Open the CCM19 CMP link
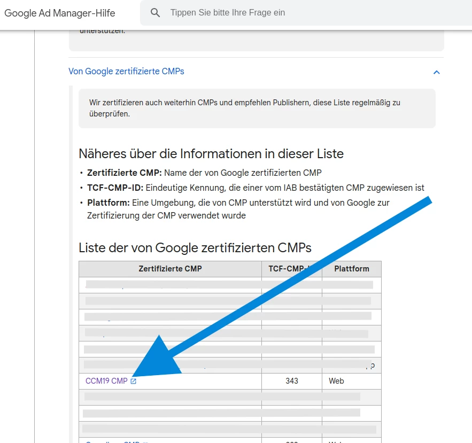Image resolution: width=472 pixels, height=443 pixels. (x=106, y=381)
